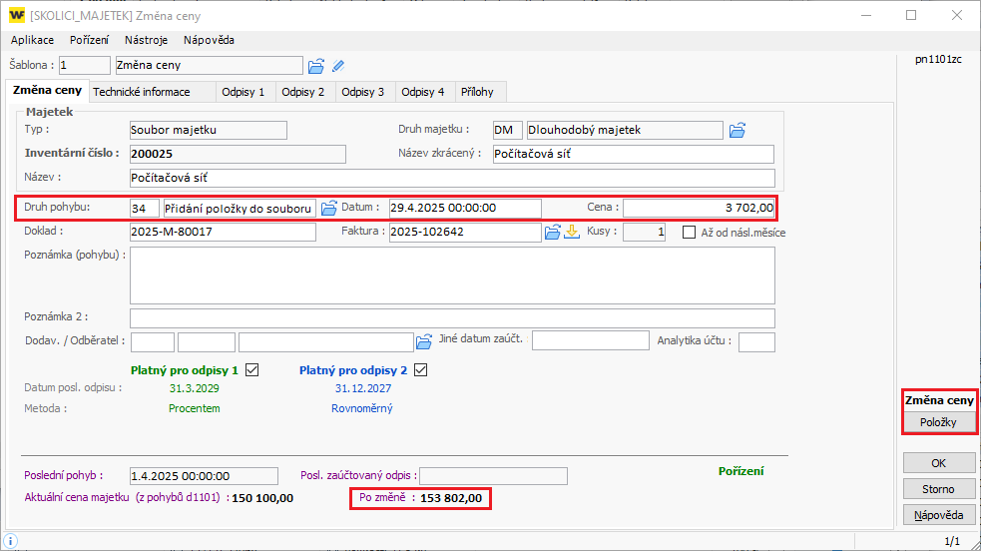The height and width of the screenshot is (551, 981).
Task: Open the Nápověda menu in the menu bar
Action: coord(209,40)
